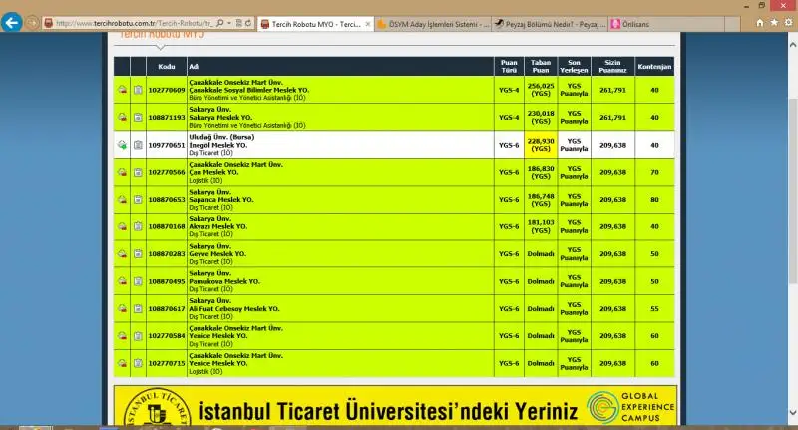Click the browser Back arrow button
The image size is (798, 430).
(x=13, y=22)
